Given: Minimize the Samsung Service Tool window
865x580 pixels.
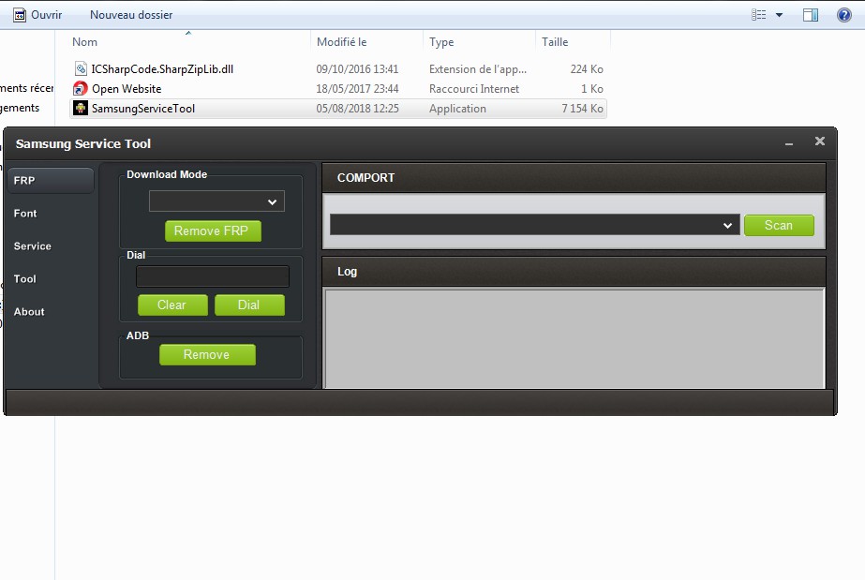Looking at the screenshot, I should [x=789, y=143].
